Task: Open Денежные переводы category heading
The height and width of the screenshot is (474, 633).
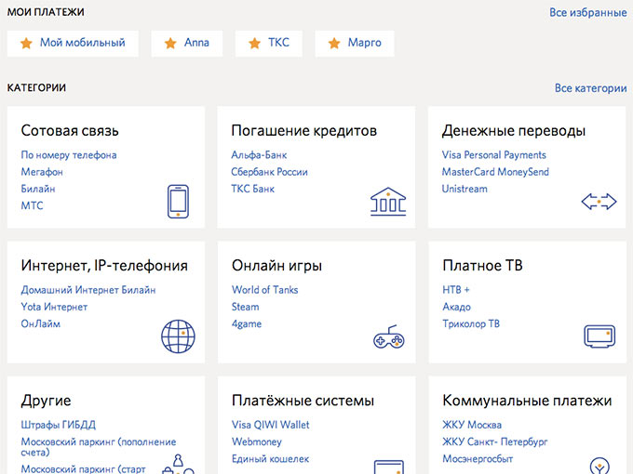Action: click(x=514, y=131)
